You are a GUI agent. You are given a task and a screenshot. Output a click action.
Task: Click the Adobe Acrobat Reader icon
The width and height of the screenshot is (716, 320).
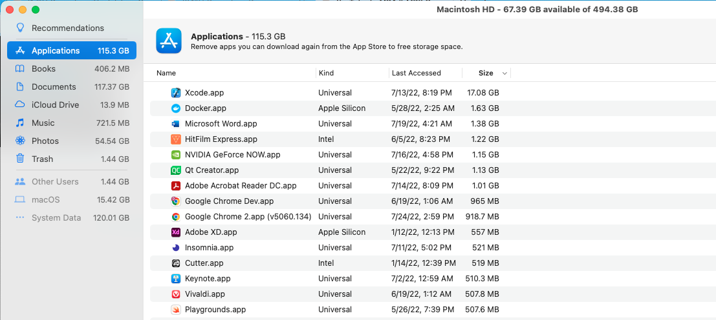click(x=175, y=186)
